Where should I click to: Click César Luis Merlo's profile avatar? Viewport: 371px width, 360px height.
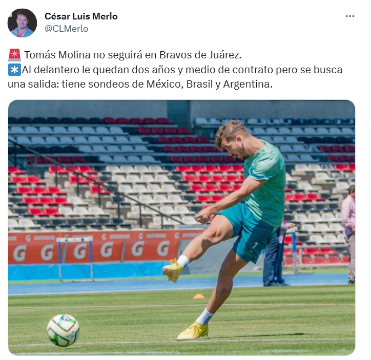tap(22, 23)
